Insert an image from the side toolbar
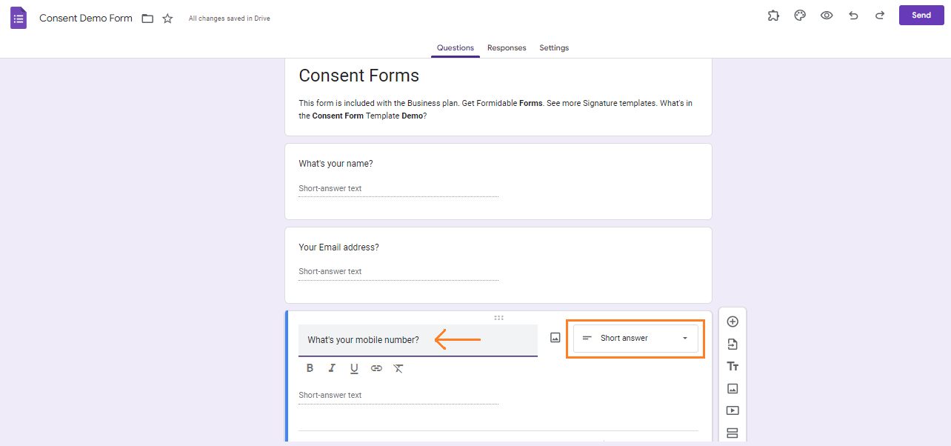951x446 pixels. click(x=732, y=387)
